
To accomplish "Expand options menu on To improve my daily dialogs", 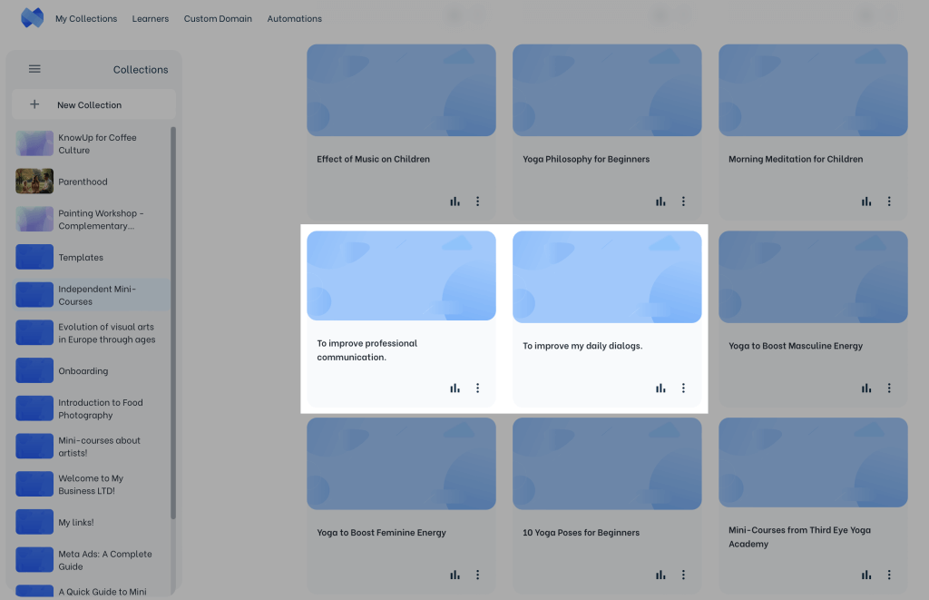I will [684, 389].
